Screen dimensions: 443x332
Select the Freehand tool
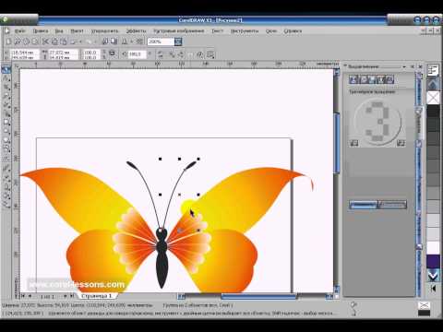[6, 105]
